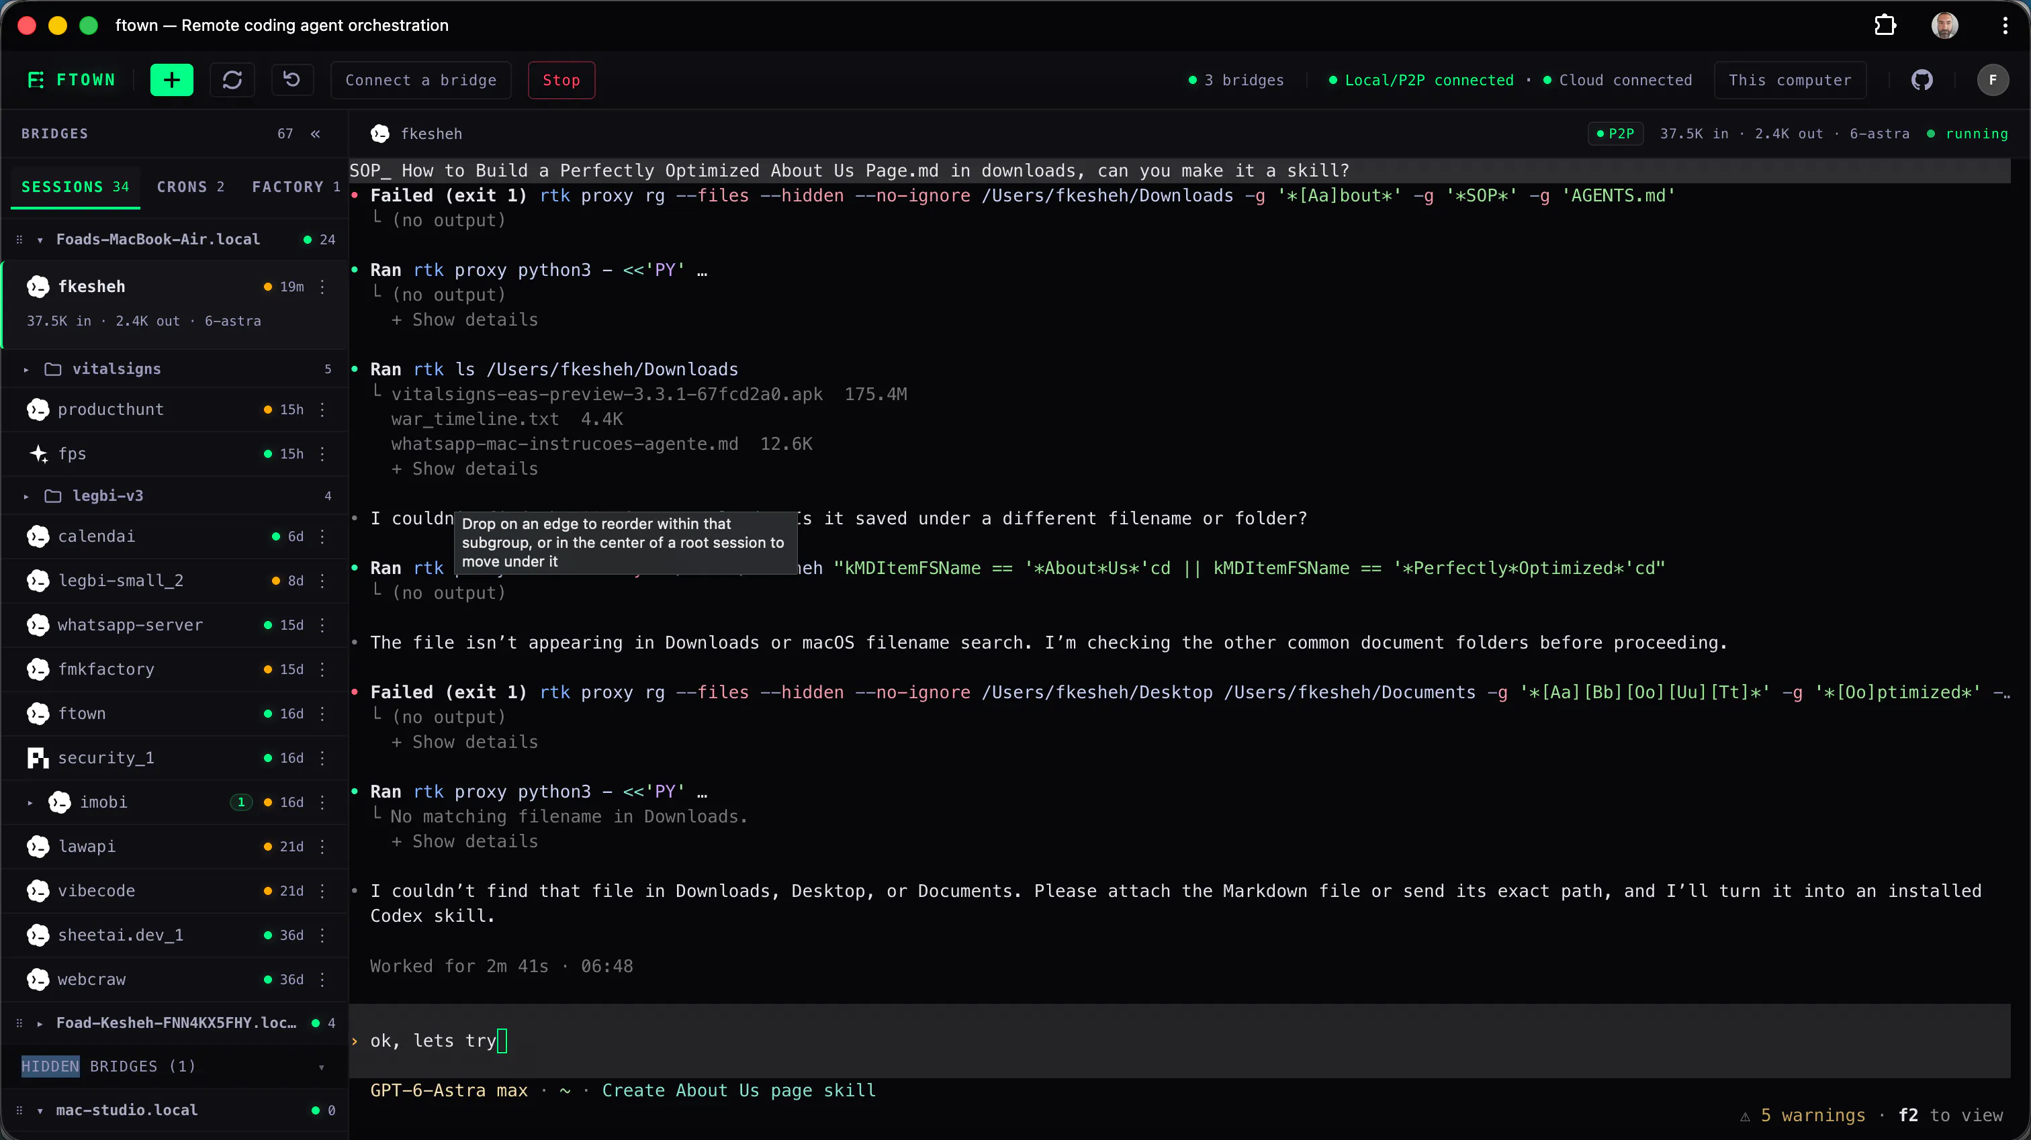This screenshot has width=2031, height=1140.
Task: Open more options for ftown session
Action: coord(322,714)
